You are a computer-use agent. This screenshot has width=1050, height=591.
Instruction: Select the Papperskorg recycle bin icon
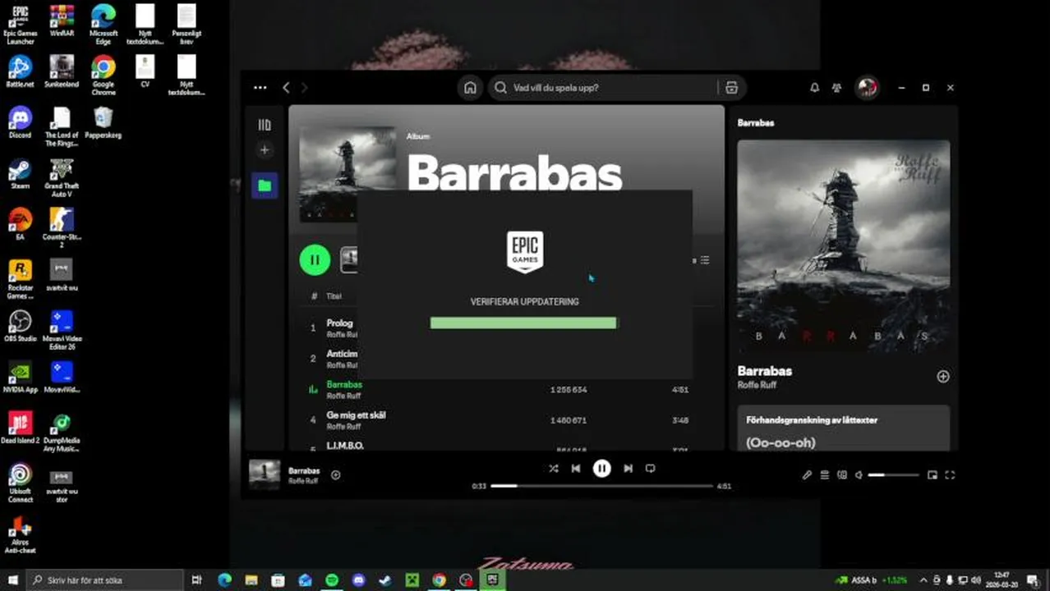click(x=104, y=122)
